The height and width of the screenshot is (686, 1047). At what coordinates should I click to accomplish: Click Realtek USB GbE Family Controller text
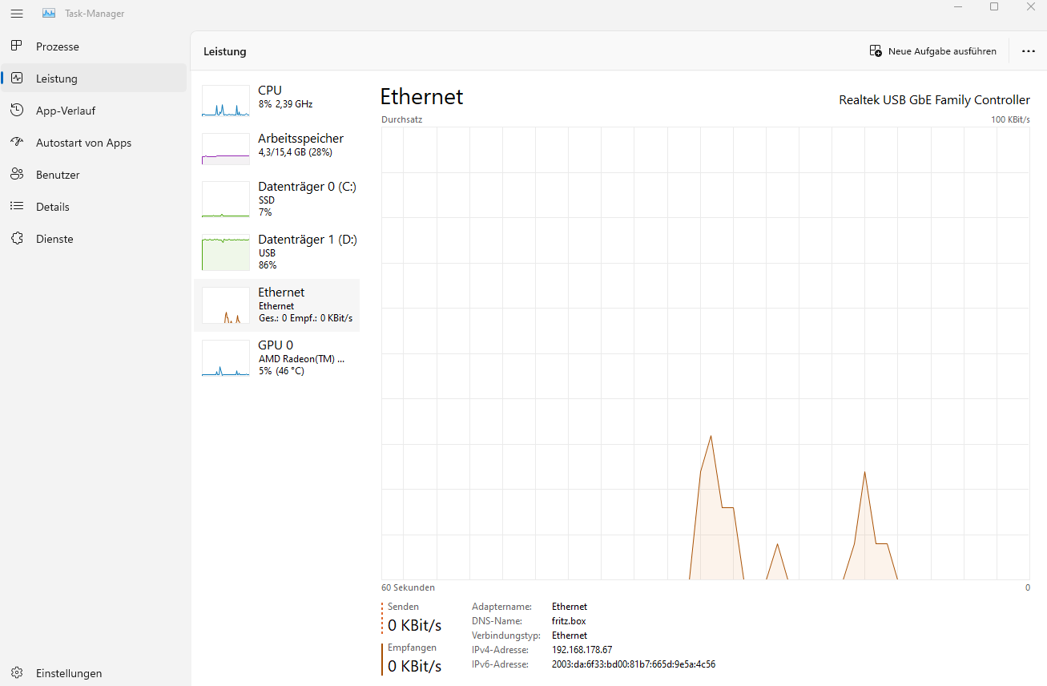pyautogui.click(x=934, y=100)
